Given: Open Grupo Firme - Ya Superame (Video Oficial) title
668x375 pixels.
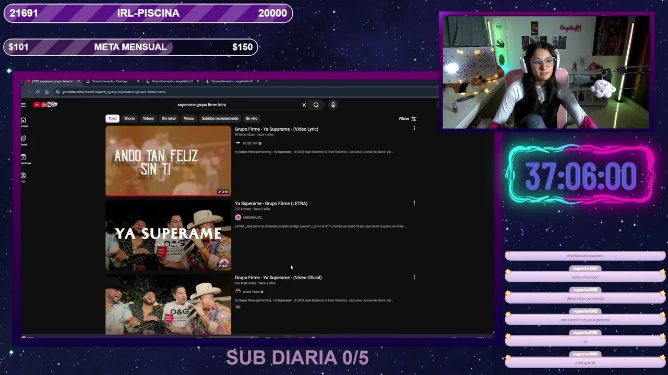Looking at the screenshot, I should tap(278, 278).
